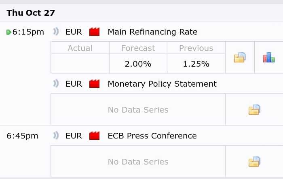
Task: Click red impact icon beside ECB Press Conference
Action: click(x=94, y=136)
